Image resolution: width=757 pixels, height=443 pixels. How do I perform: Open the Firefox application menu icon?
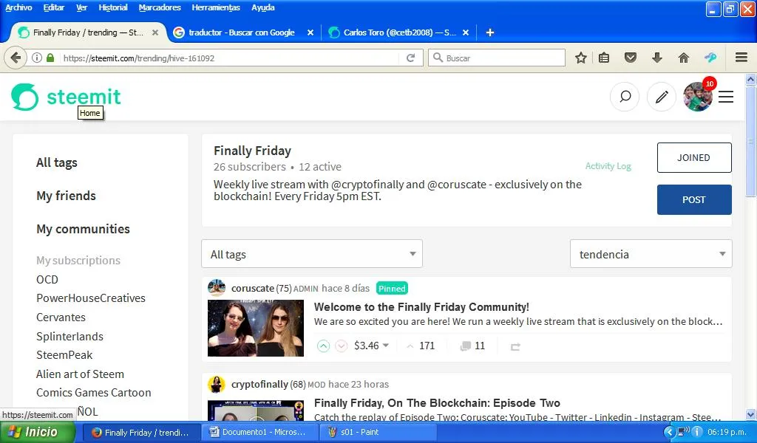click(741, 58)
